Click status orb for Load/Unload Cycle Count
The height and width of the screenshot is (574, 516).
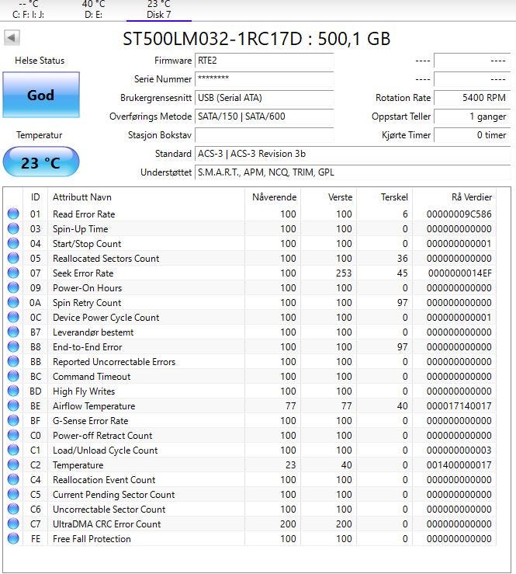tap(13, 450)
